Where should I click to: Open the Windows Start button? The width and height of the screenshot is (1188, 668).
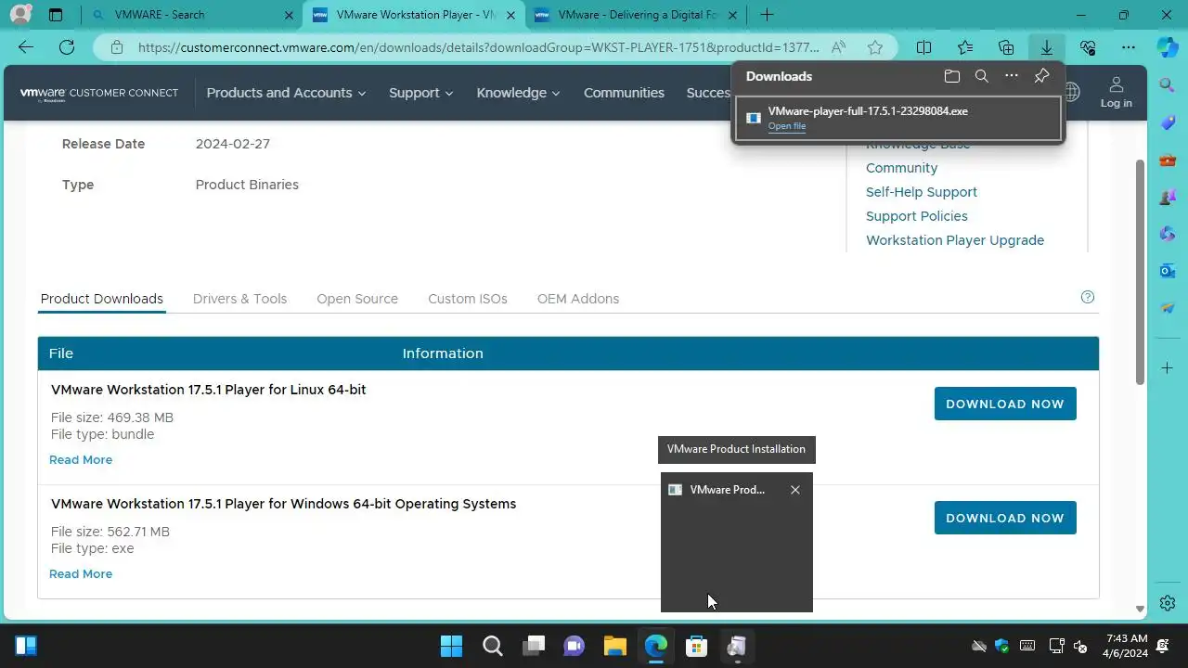click(451, 646)
